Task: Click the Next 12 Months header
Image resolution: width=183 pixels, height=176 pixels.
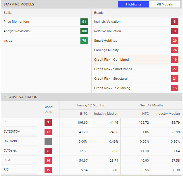Action: (x=151, y=105)
